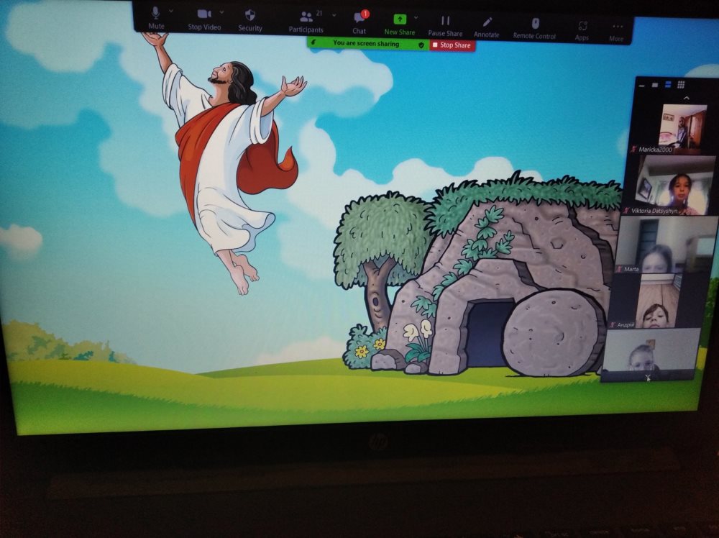
Task: Switch video panel to single speaker view
Action: 655,85
